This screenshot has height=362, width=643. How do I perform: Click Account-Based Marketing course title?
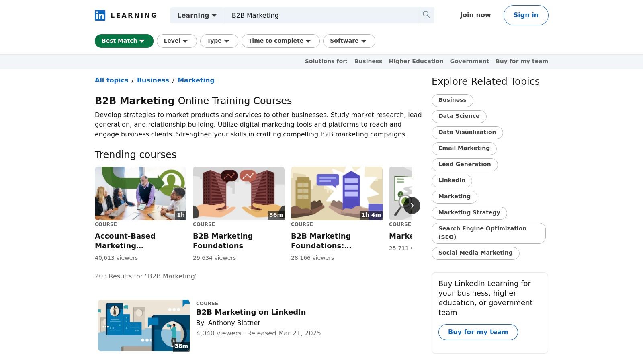click(x=125, y=241)
